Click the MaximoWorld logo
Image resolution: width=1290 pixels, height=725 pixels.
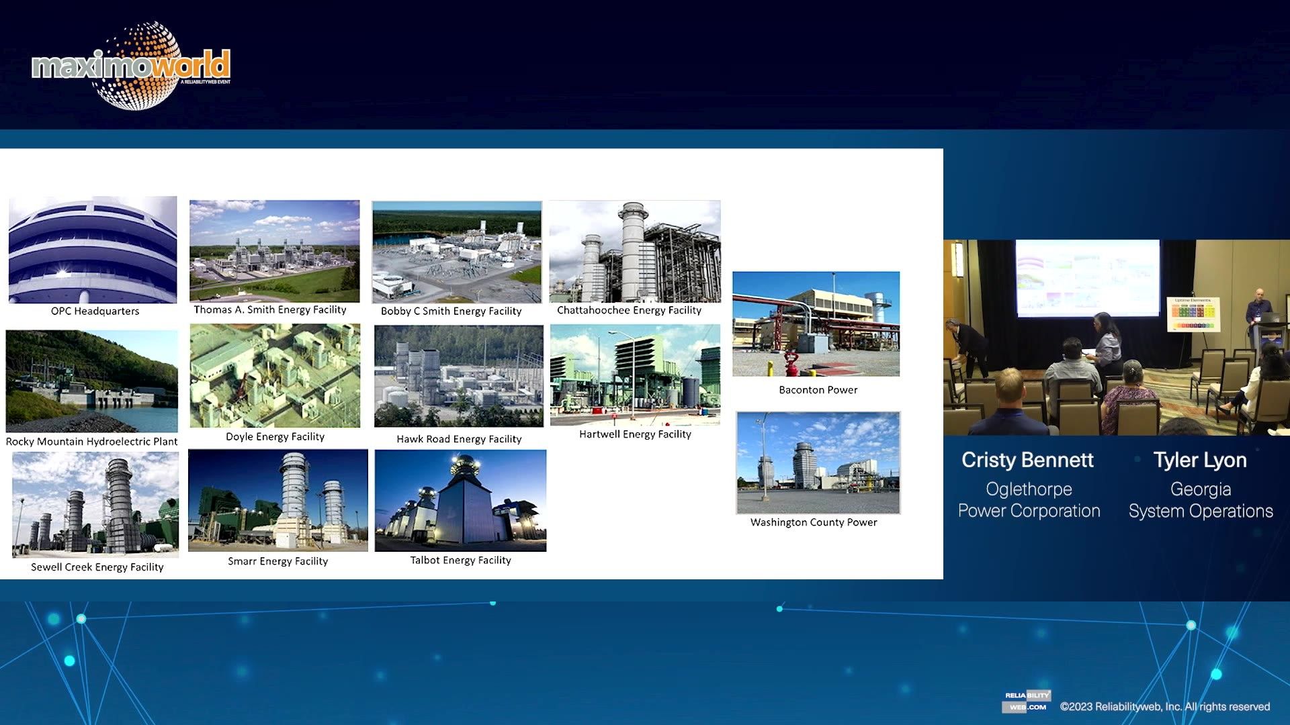[x=132, y=66]
